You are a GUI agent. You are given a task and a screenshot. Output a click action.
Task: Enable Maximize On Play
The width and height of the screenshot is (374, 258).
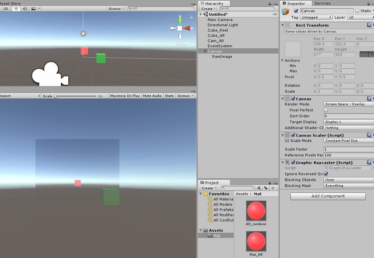pos(125,96)
